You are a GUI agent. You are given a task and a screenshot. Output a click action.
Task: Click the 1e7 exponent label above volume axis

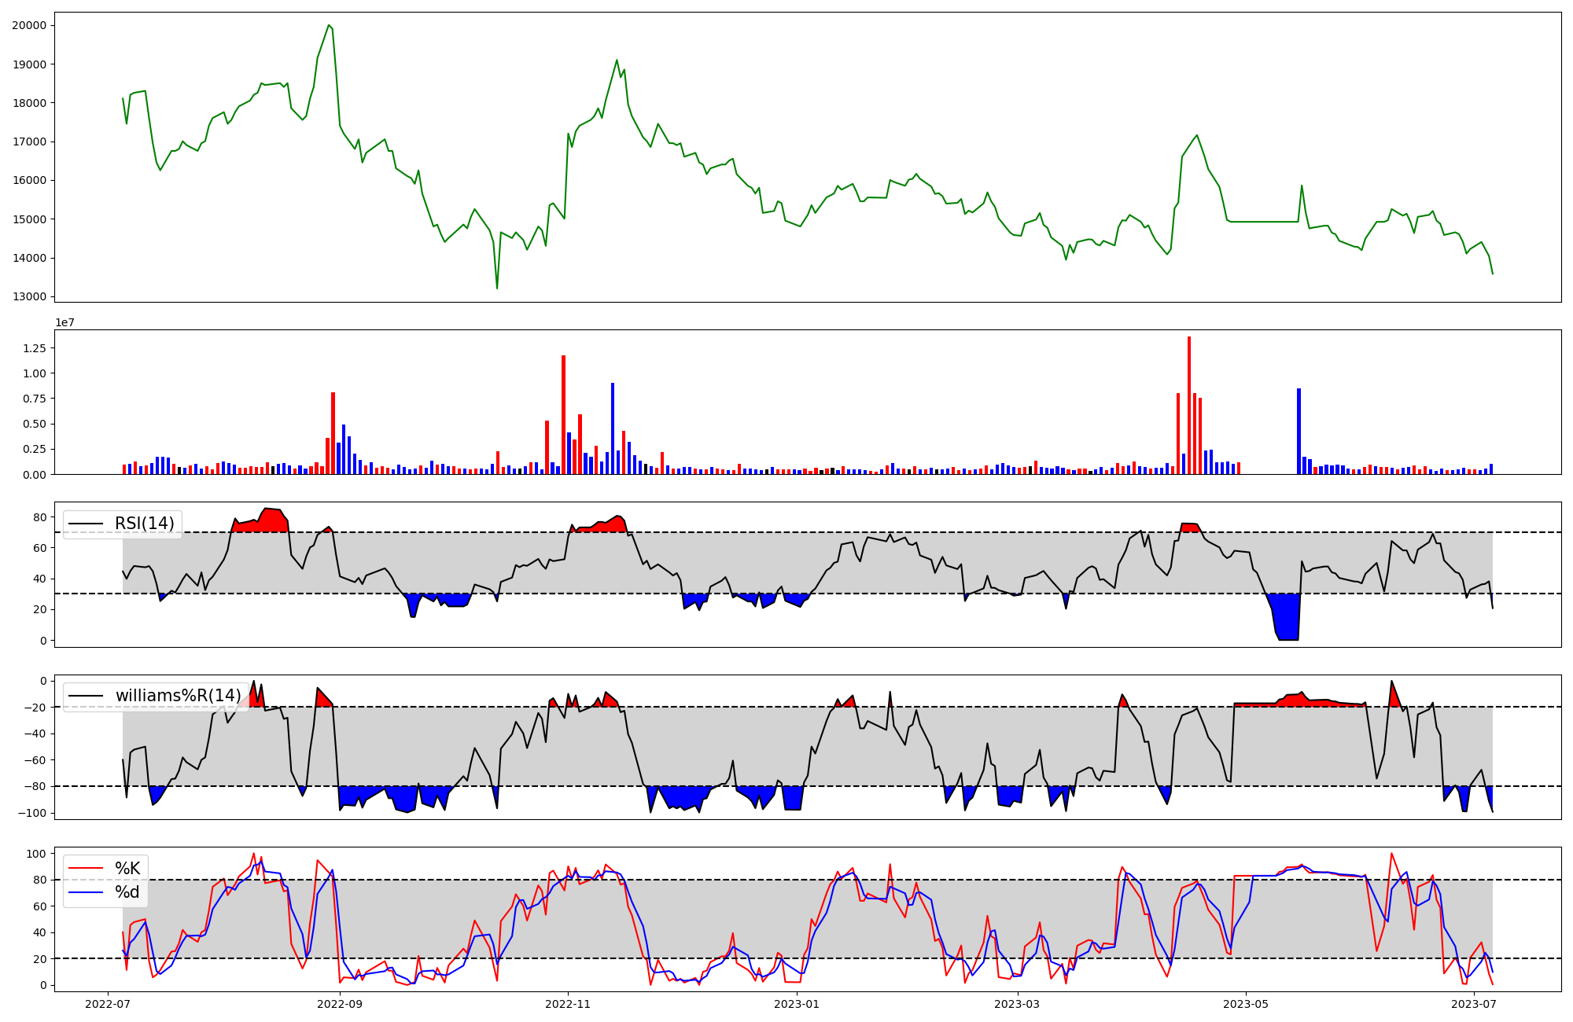65,323
